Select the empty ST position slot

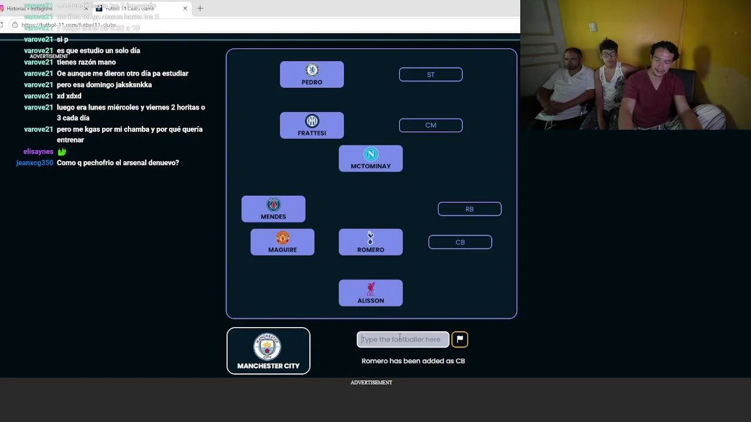(431, 74)
